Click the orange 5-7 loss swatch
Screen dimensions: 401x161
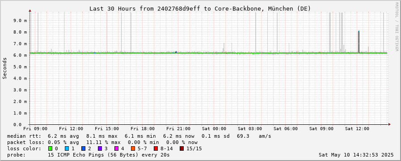tap(133, 148)
